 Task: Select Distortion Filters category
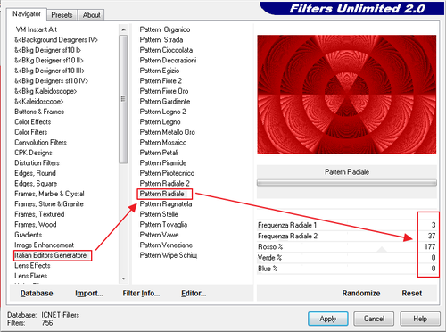click(x=37, y=163)
